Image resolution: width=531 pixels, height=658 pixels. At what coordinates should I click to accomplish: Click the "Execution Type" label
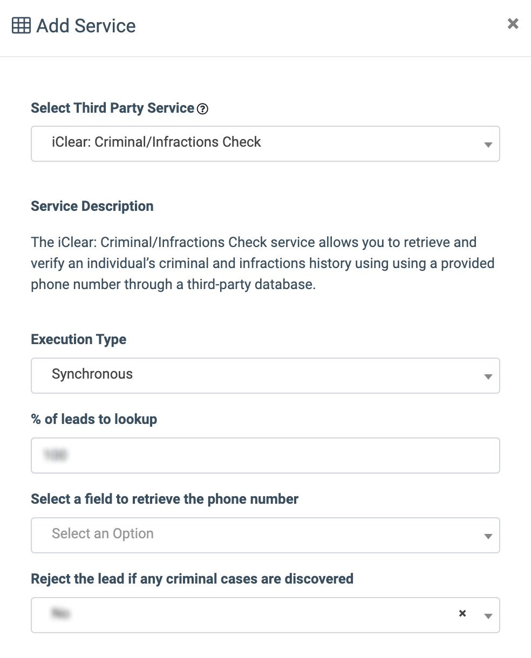click(79, 339)
